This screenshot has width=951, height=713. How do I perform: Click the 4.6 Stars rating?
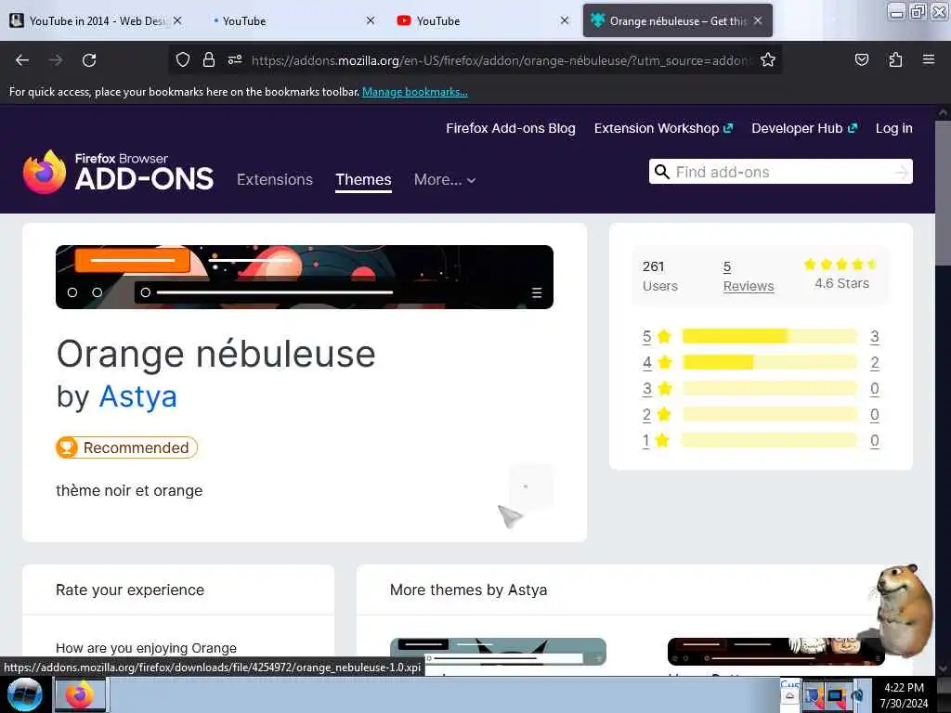pos(841,274)
